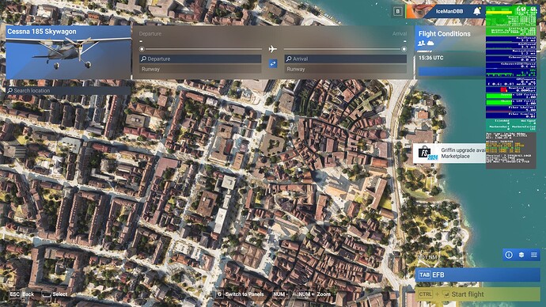This screenshot has width=546, height=307.
Task: Click Switch to Panels prompt
Action: tap(240, 294)
